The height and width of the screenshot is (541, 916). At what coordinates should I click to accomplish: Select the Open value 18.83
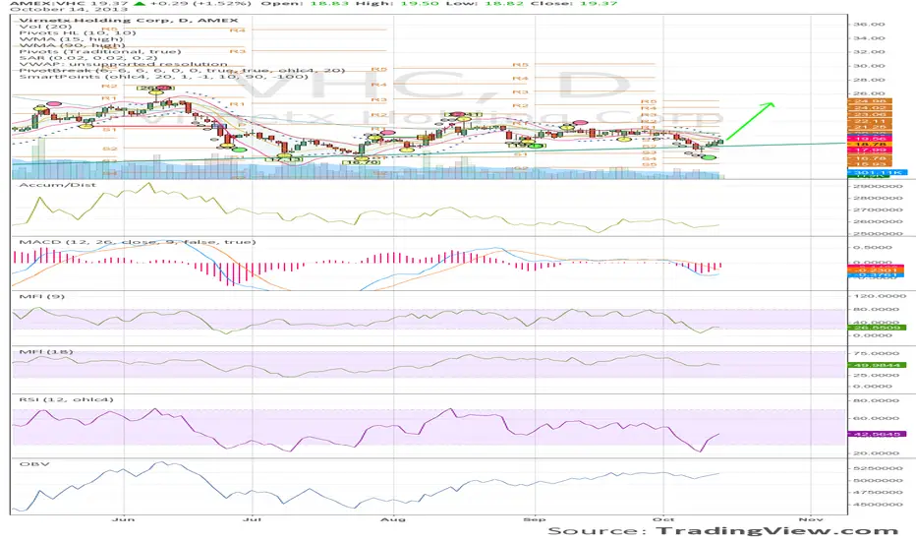[327, 3]
